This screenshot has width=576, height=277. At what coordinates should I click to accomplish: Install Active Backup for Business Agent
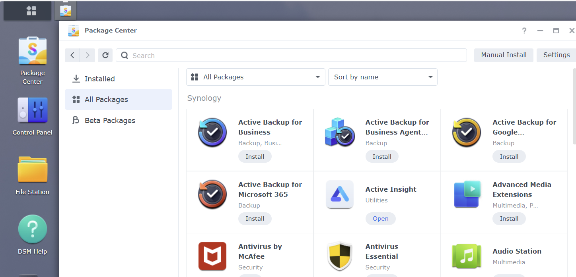click(x=382, y=156)
